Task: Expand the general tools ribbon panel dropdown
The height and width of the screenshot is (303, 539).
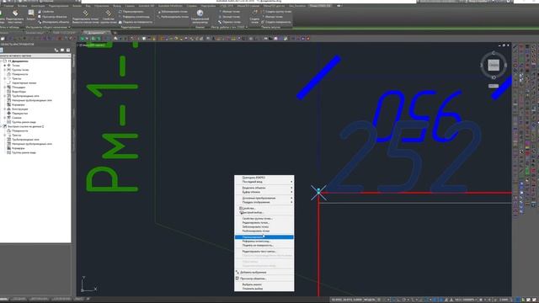Action: 69,27
